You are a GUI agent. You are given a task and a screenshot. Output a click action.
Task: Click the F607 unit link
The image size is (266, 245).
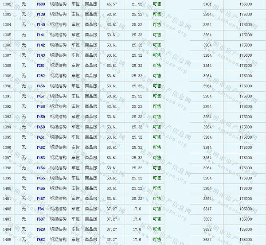tap(41, 219)
